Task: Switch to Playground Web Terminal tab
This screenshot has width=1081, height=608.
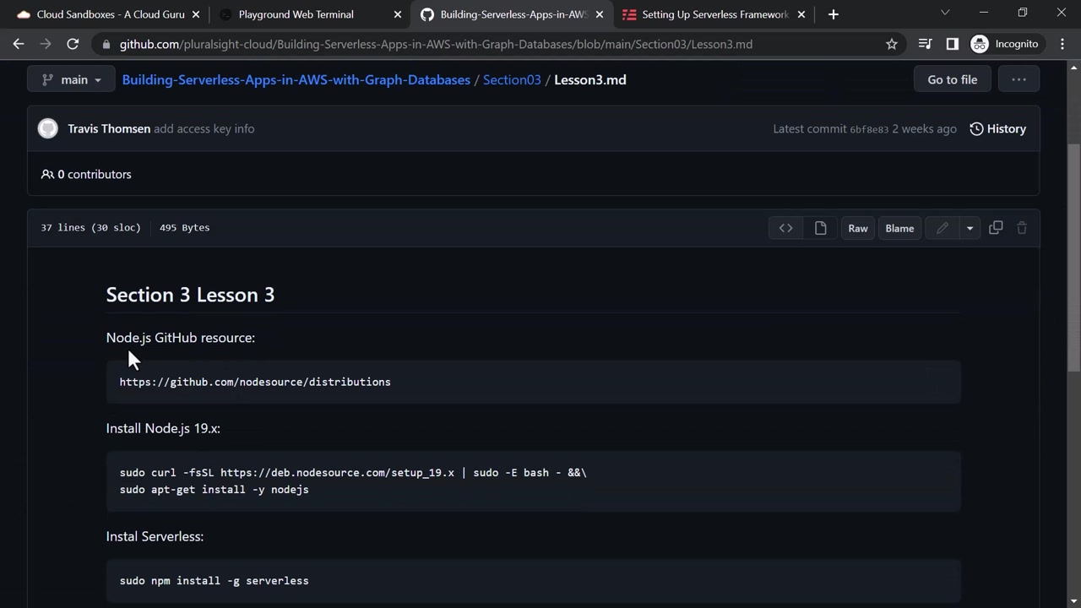Action: [x=296, y=14]
